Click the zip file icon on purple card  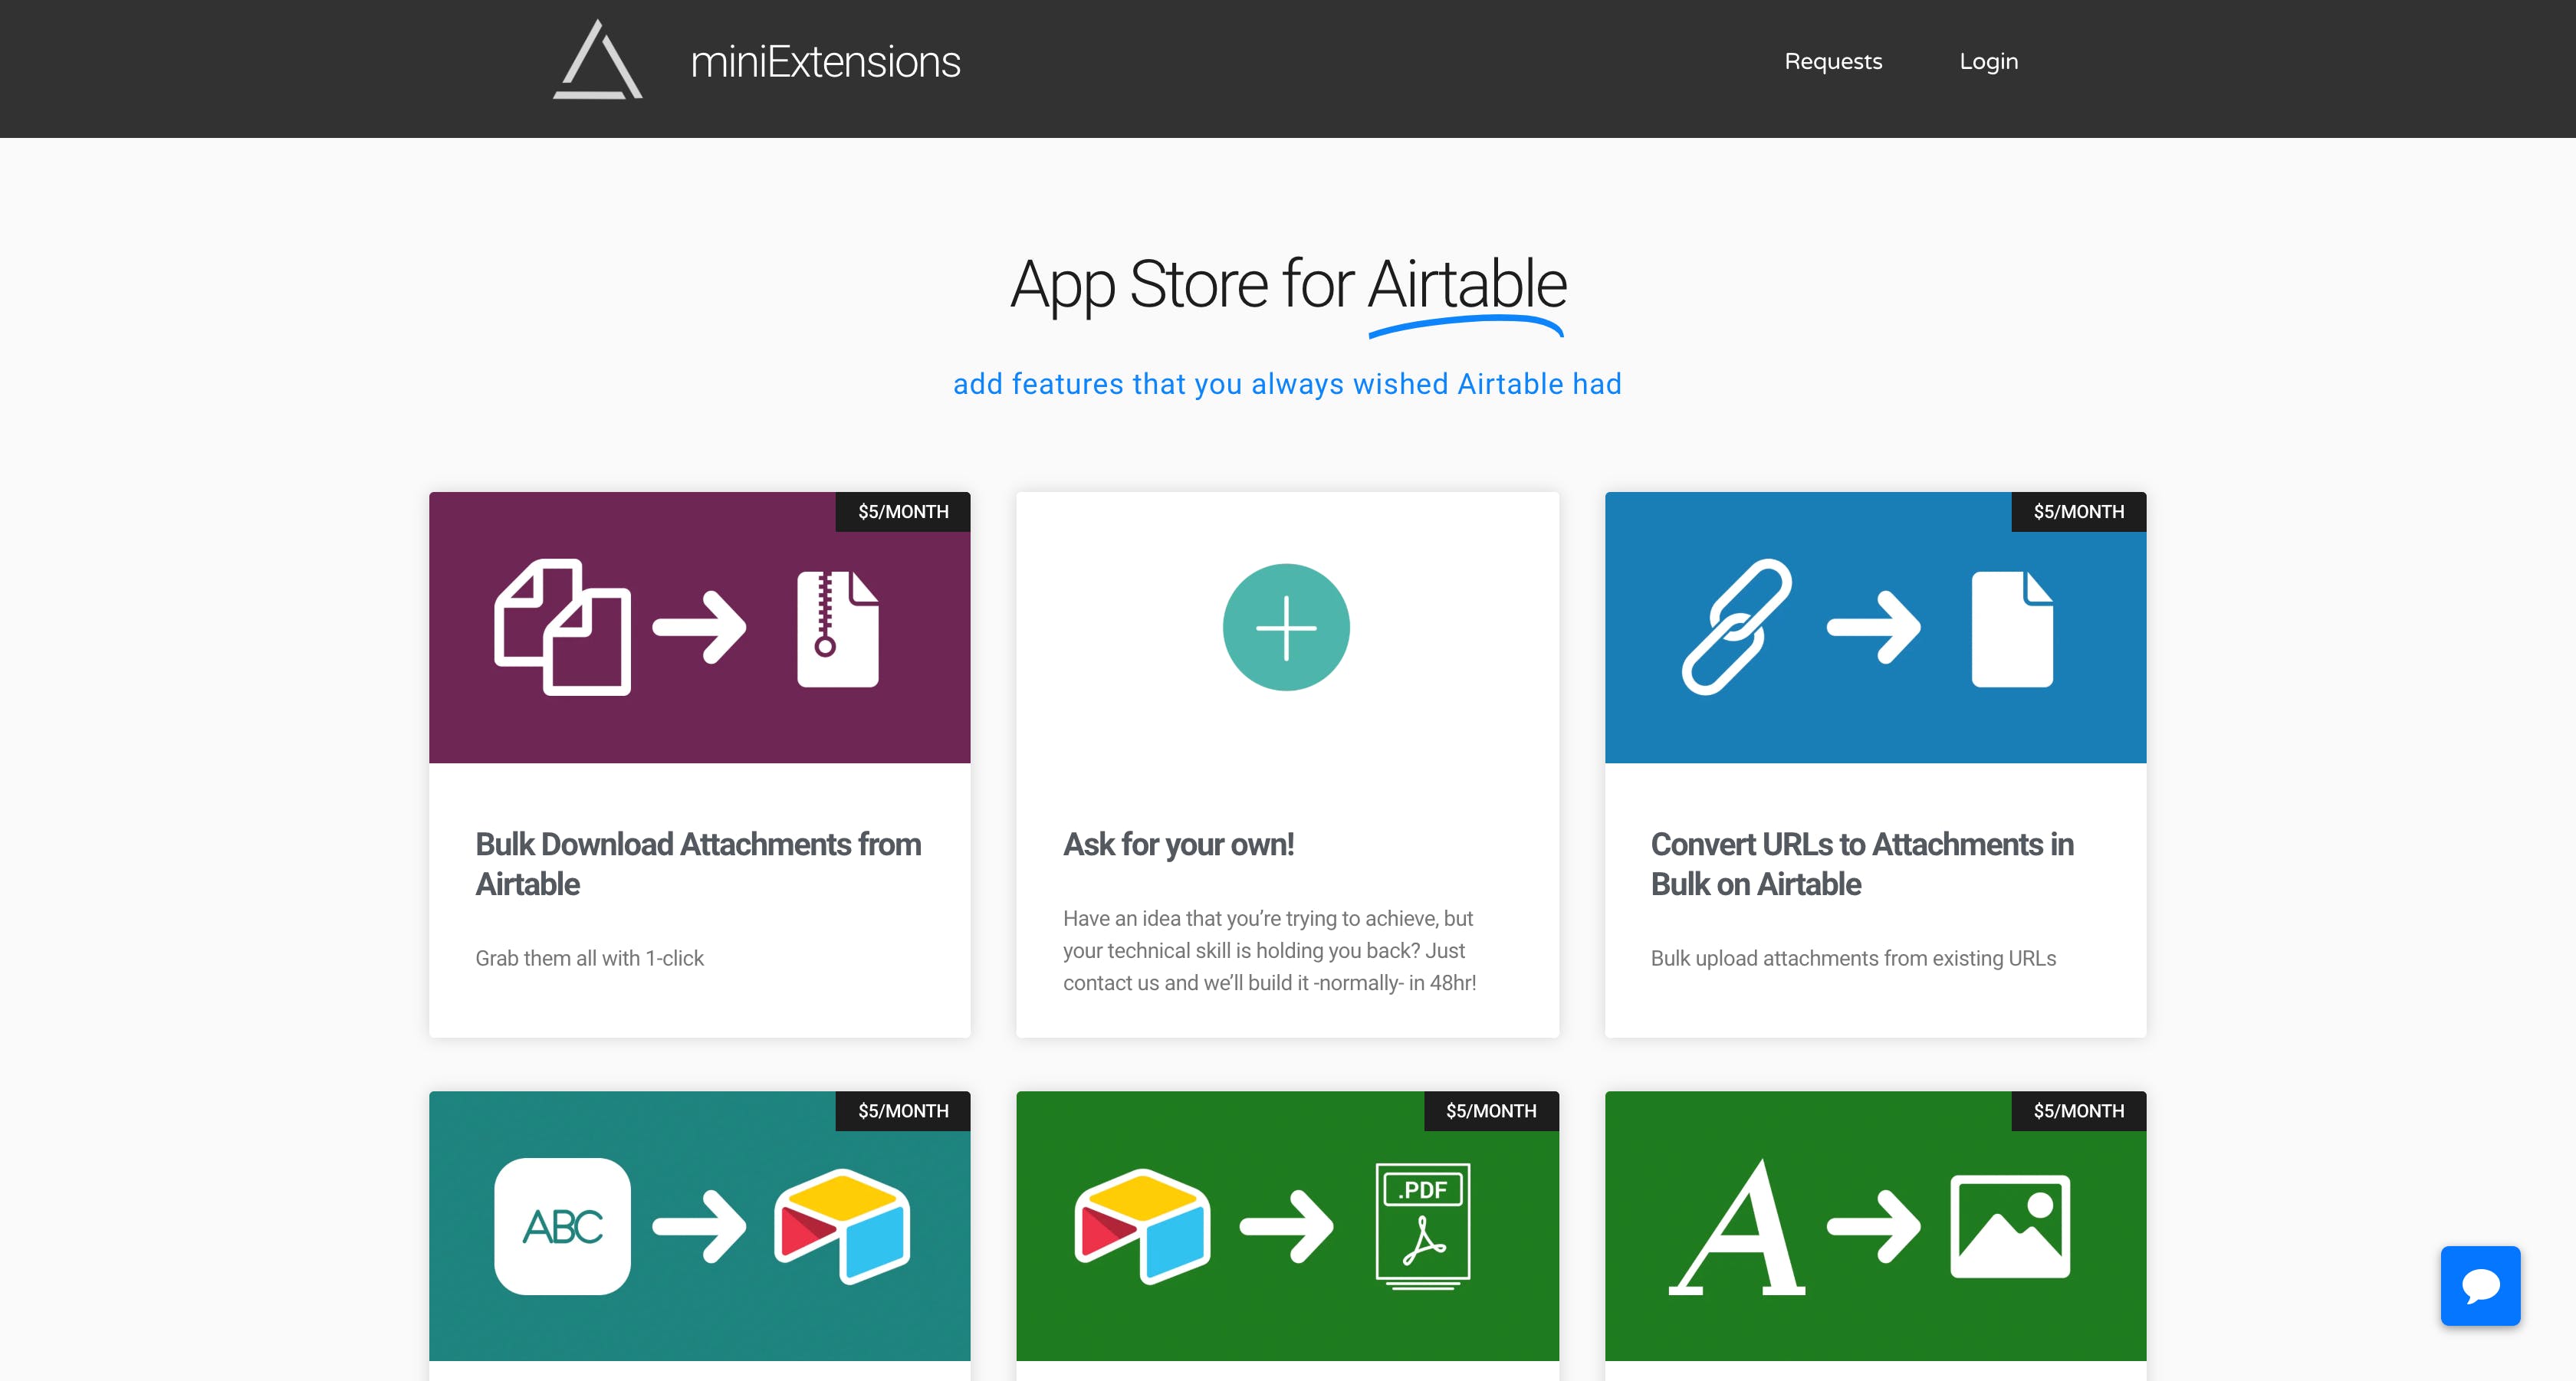837,628
